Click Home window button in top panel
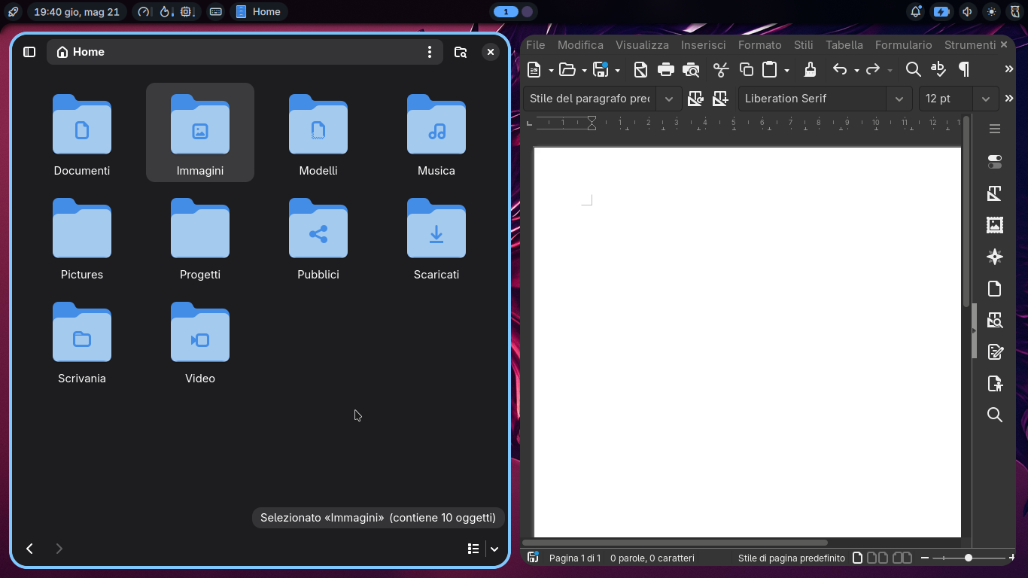Image resolution: width=1028 pixels, height=578 pixels. (x=259, y=12)
